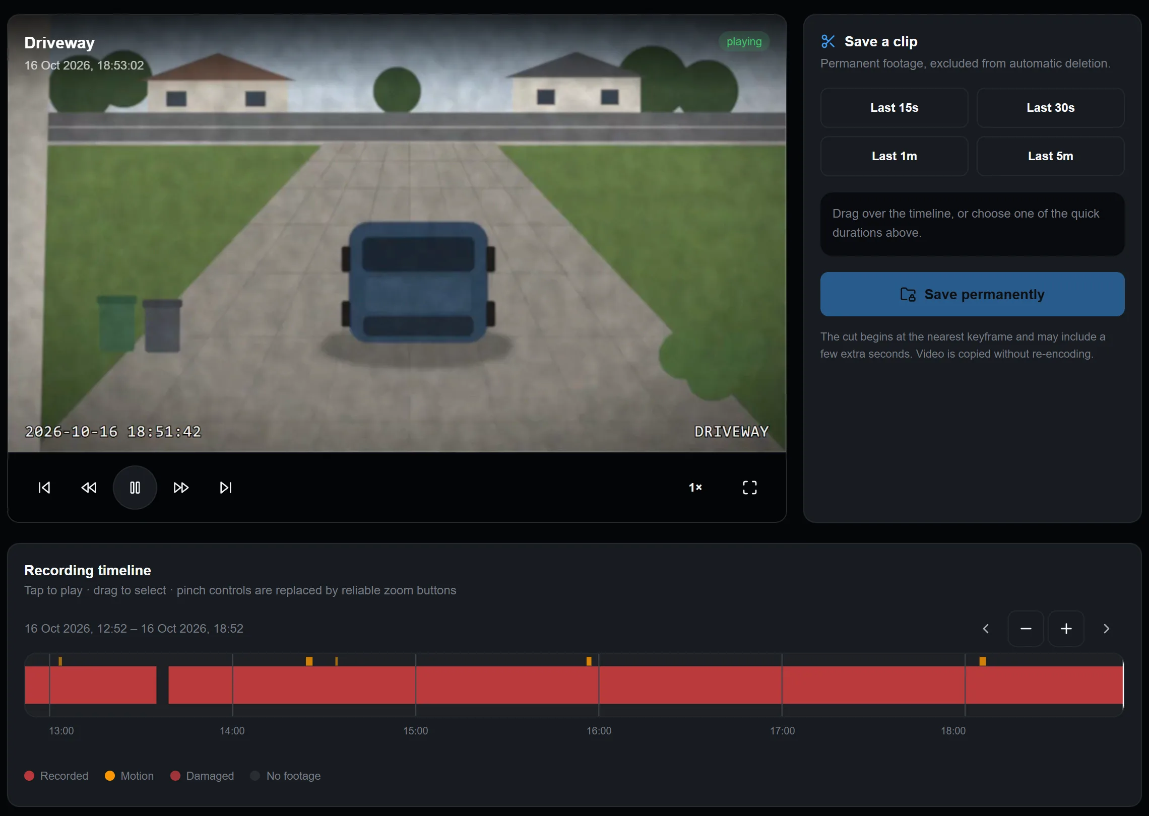This screenshot has width=1149, height=816.
Task: Click the 16:00 timeline label
Action: point(599,731)
